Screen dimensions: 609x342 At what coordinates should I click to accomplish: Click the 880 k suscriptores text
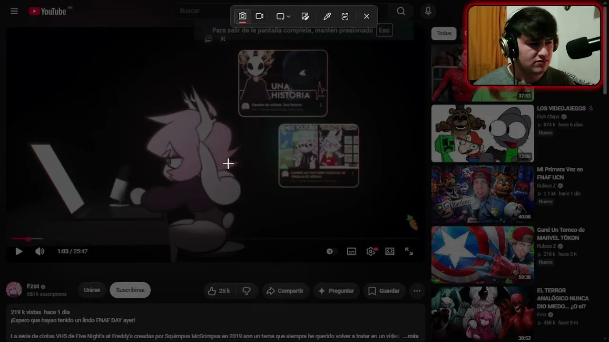[x=47, y=294]
